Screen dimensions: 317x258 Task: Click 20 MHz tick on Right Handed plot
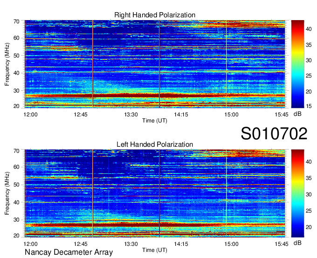(x=16, y=106)
